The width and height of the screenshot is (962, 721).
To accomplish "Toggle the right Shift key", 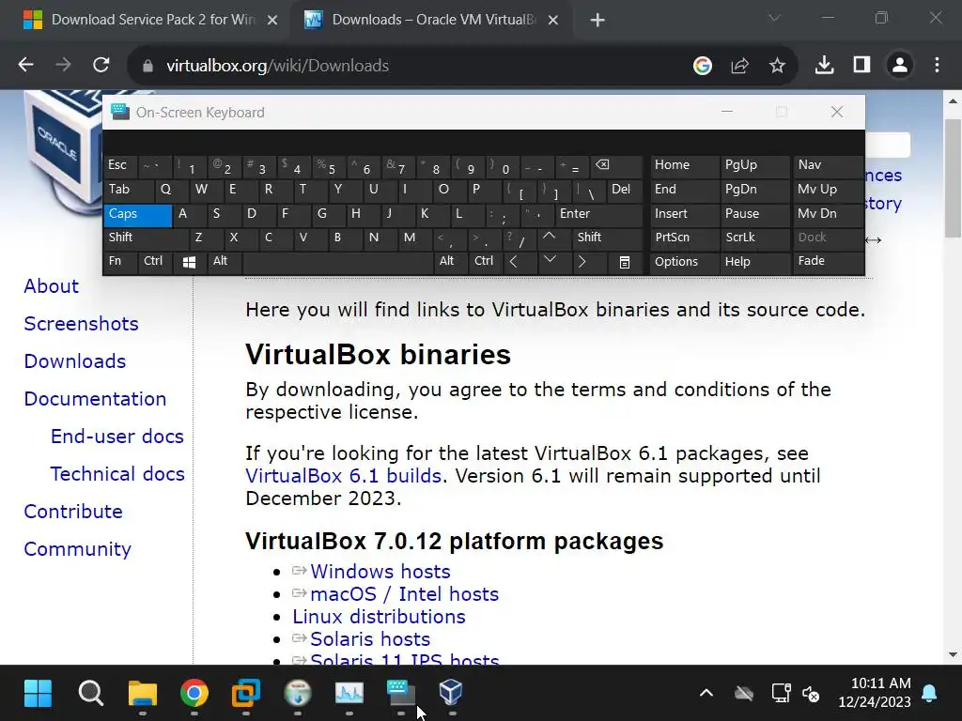I will pyautogui.click(x=608, y=238).
